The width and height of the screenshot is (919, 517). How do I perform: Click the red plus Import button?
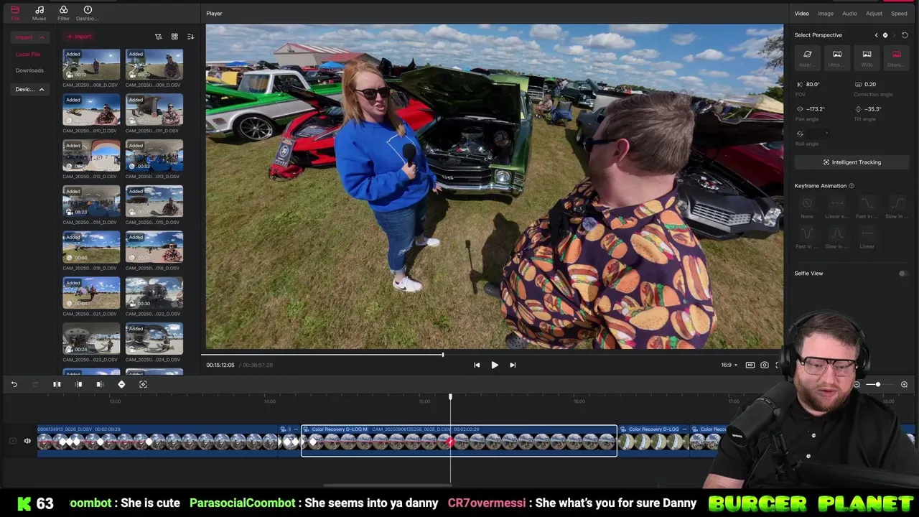79,37
